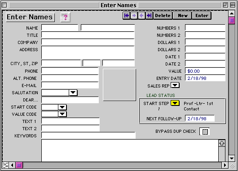Click the "Prof -Ltr- 1st Contact" text
The width and height of the screenshot is (238, 171).
(x=198, y=106)
